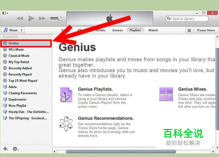Click the 90's Music gear icon
The image size is (219, 157).
point(5,49)
